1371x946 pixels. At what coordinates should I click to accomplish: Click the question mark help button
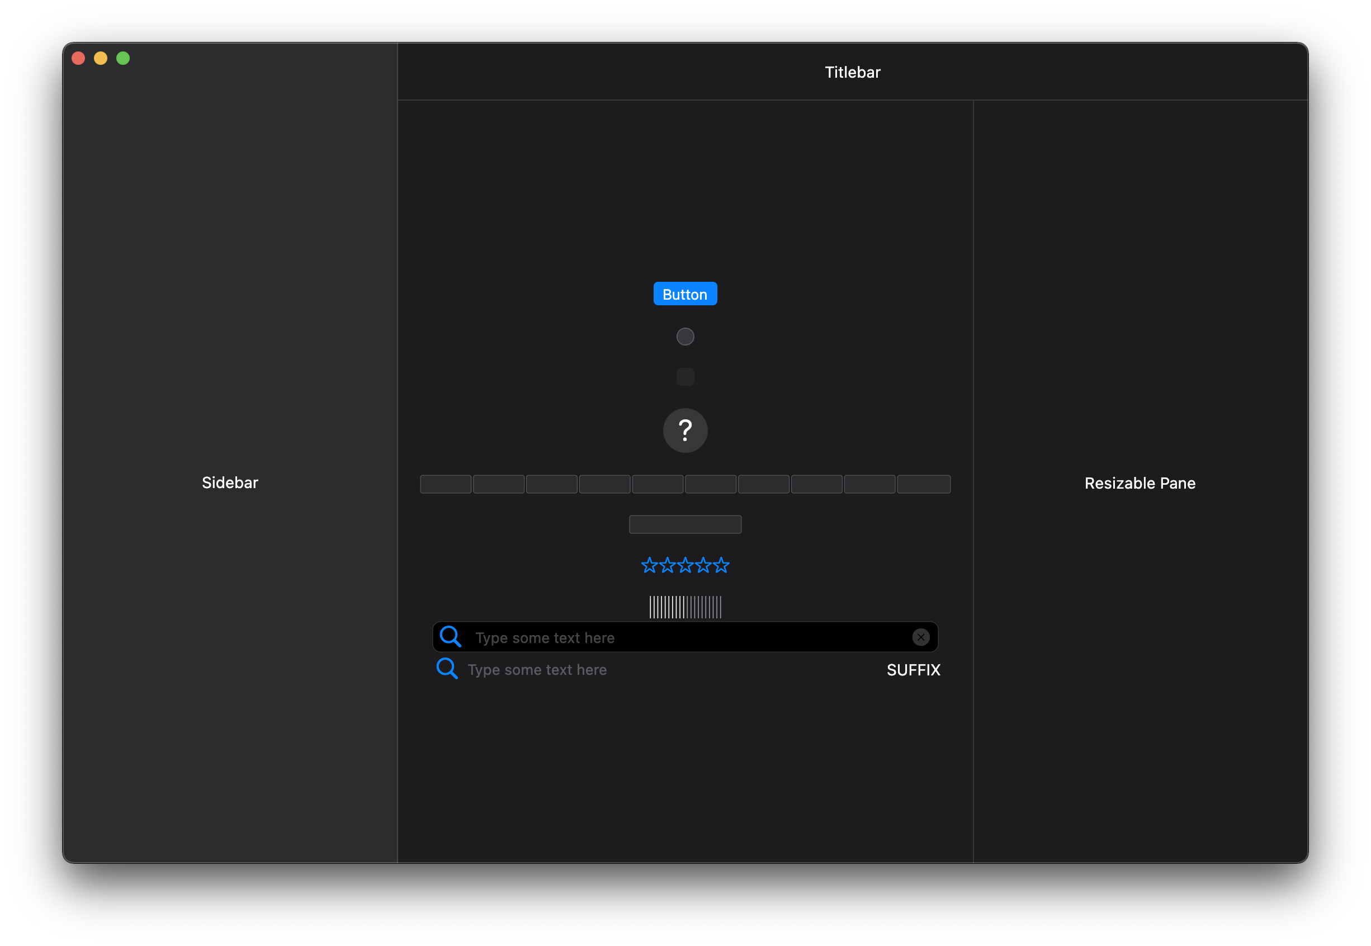(x=685, y=431)
